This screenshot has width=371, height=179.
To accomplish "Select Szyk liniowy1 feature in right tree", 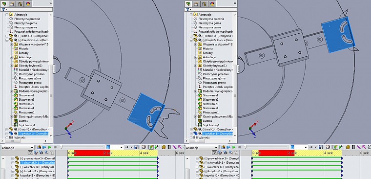I will coord(209,125).
